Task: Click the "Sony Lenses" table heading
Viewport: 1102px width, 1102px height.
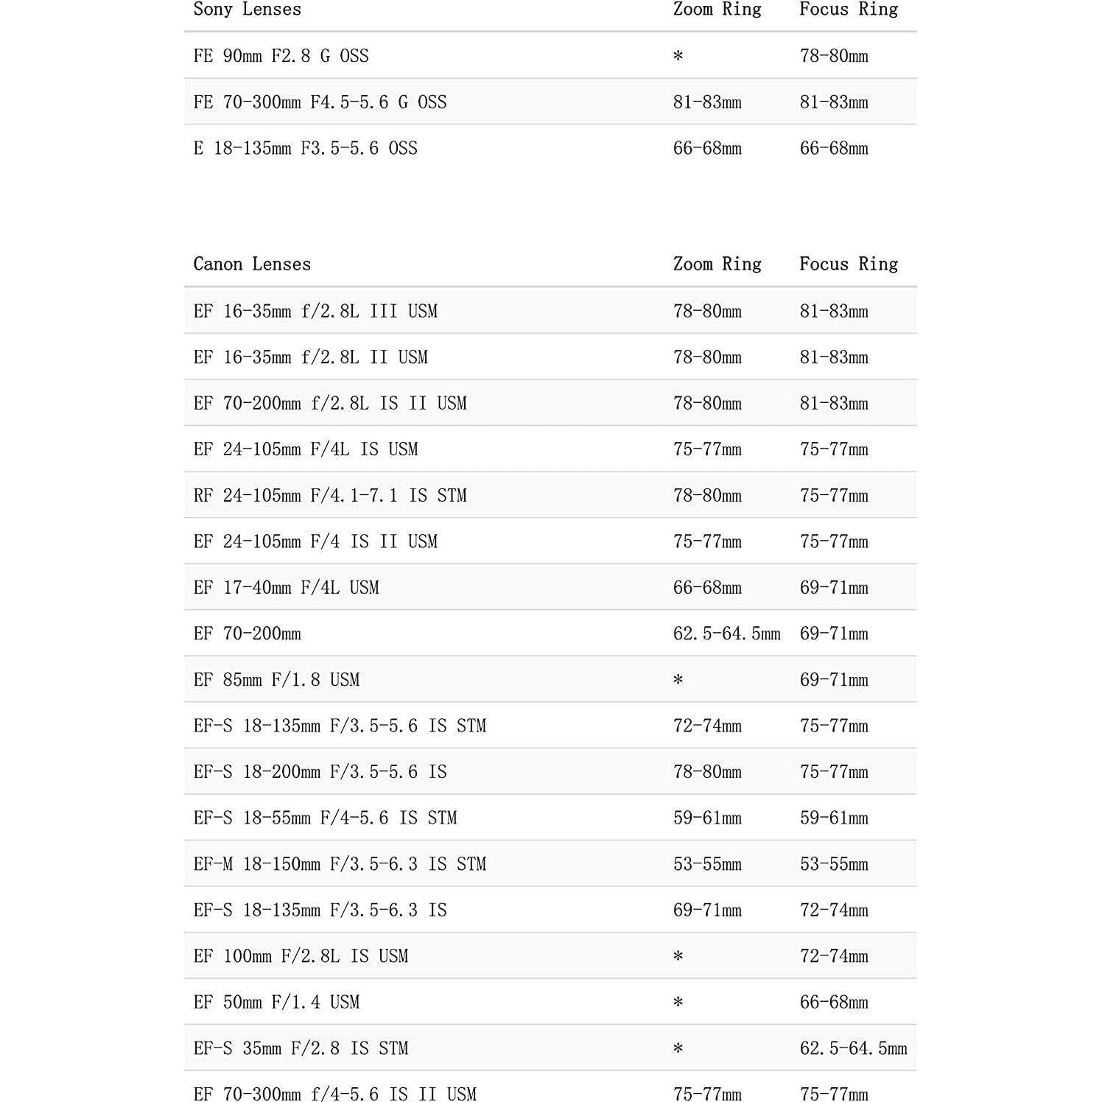Action: click(247, 10)
